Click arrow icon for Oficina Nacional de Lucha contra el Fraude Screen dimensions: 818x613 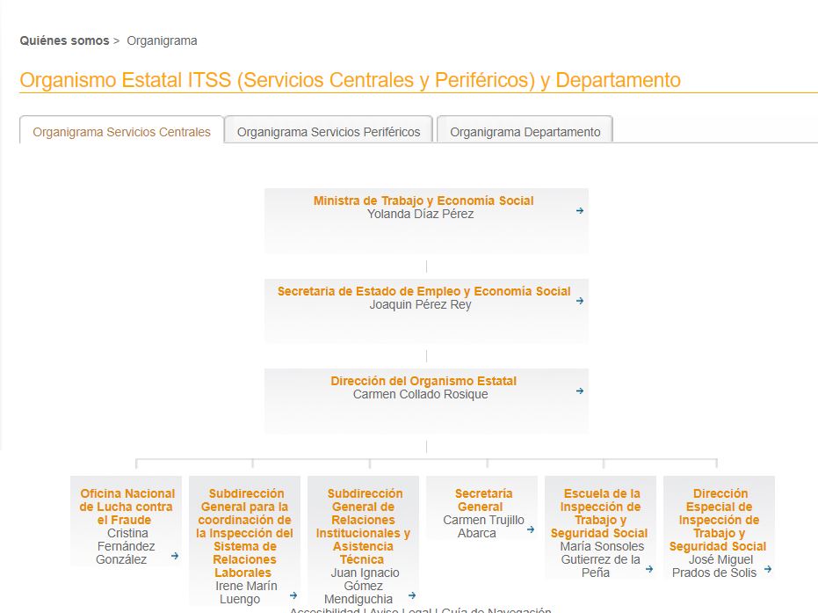click(x=175, y=556)
